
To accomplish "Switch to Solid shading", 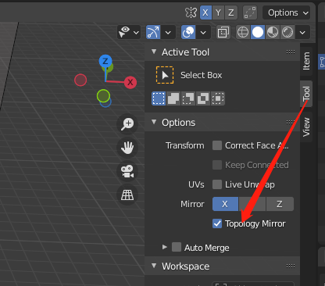I will (258, 32).
